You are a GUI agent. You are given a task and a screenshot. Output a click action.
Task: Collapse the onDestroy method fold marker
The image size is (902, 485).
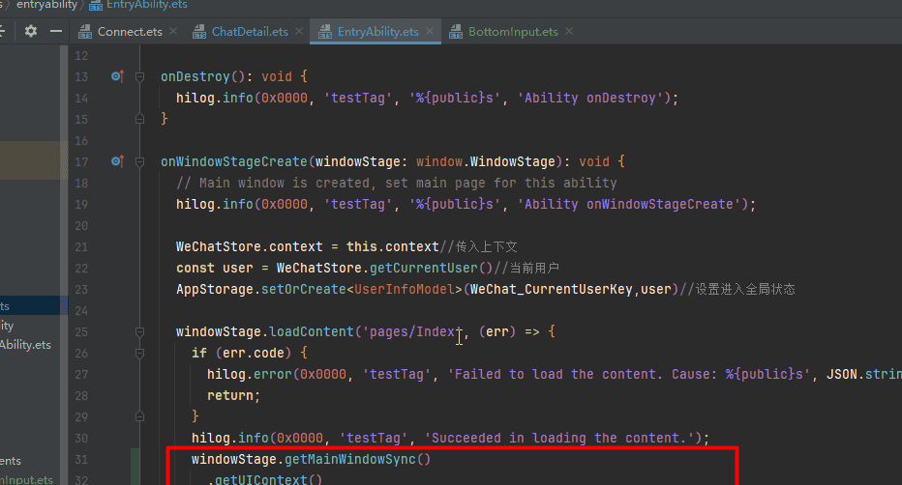pyautogui.click(x=139, y=76)
